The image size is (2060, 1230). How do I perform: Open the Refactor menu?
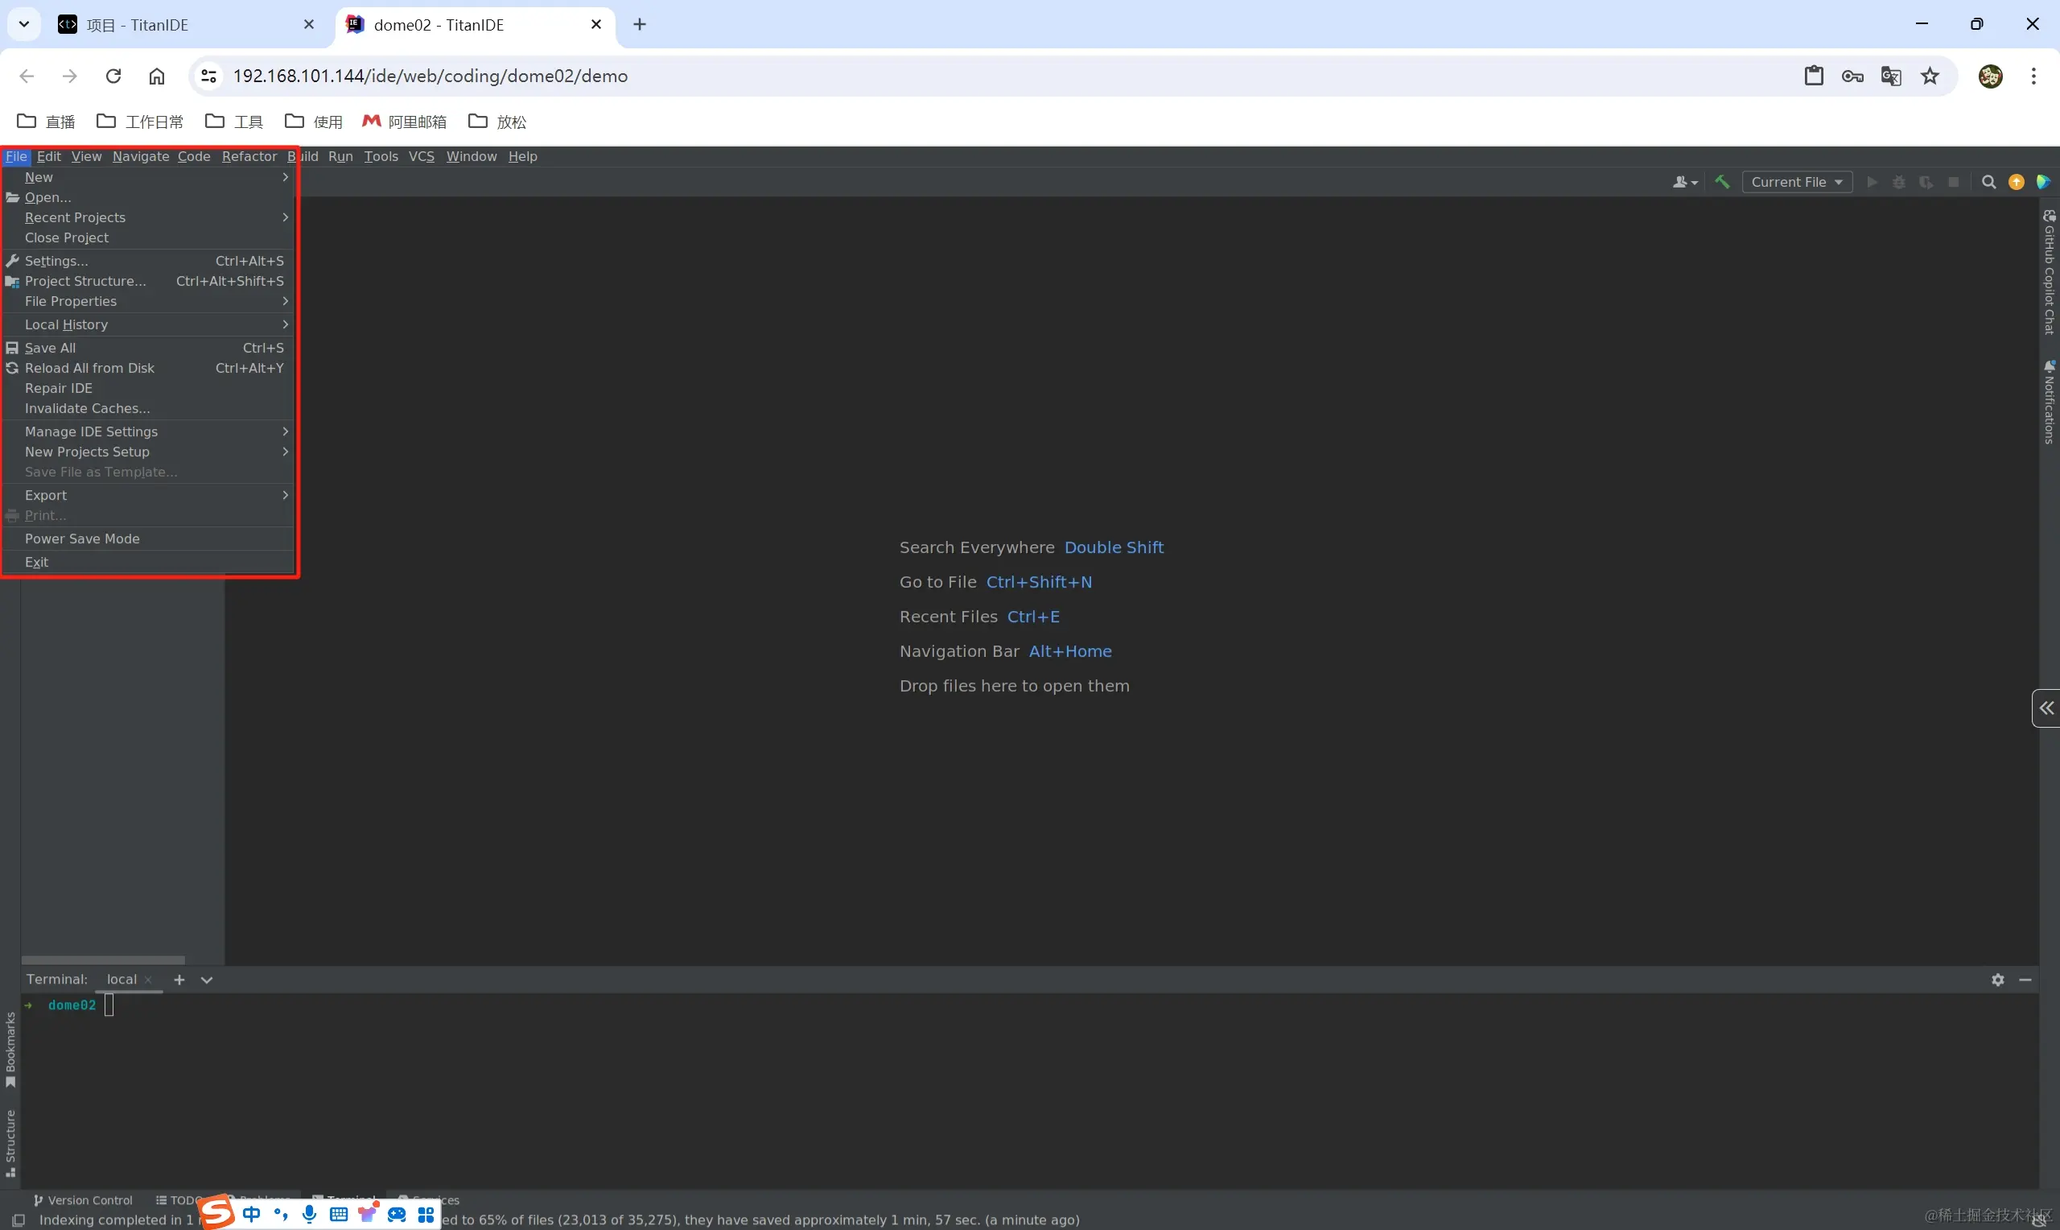click(249, 156)
